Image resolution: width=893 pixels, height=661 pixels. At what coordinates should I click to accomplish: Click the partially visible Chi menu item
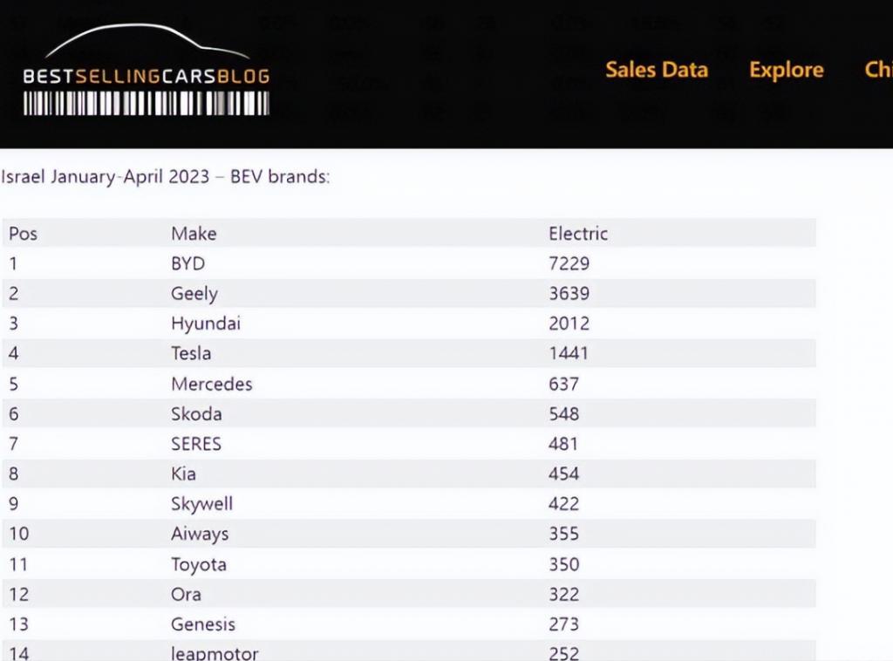pos(878,70)
